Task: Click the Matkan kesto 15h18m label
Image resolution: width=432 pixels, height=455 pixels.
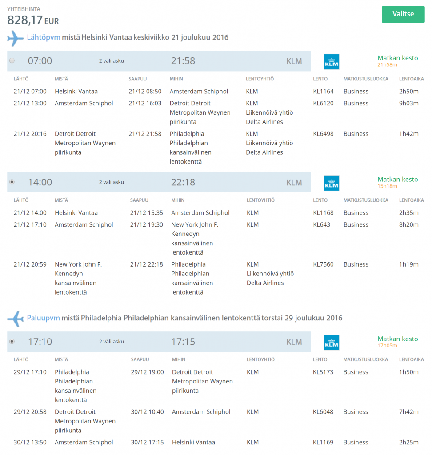Action: 397,182
